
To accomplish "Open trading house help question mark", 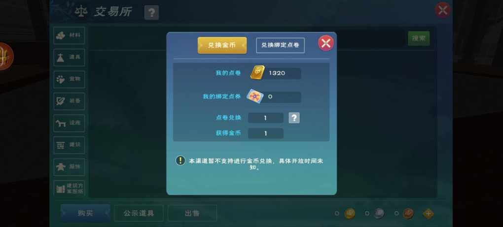I will click(x=151, y=13).
